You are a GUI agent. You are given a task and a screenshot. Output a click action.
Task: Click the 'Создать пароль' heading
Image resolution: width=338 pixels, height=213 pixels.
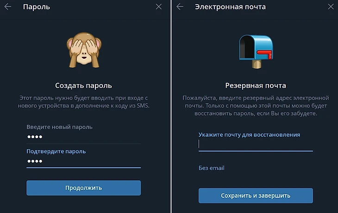(84, 85)
